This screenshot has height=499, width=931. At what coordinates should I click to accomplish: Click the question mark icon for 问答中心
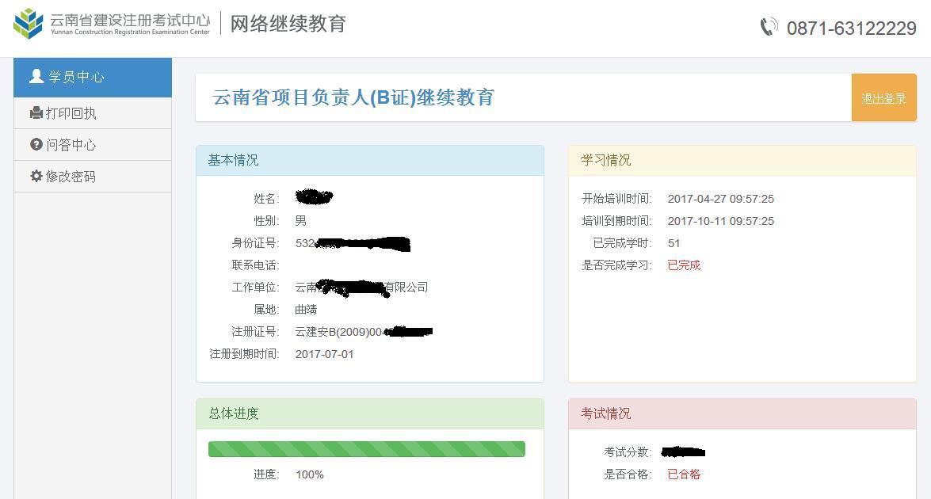click(36, 145)
